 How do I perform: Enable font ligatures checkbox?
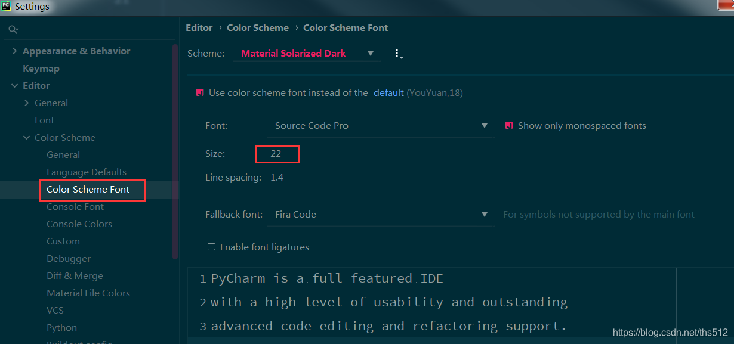[211, 247]
